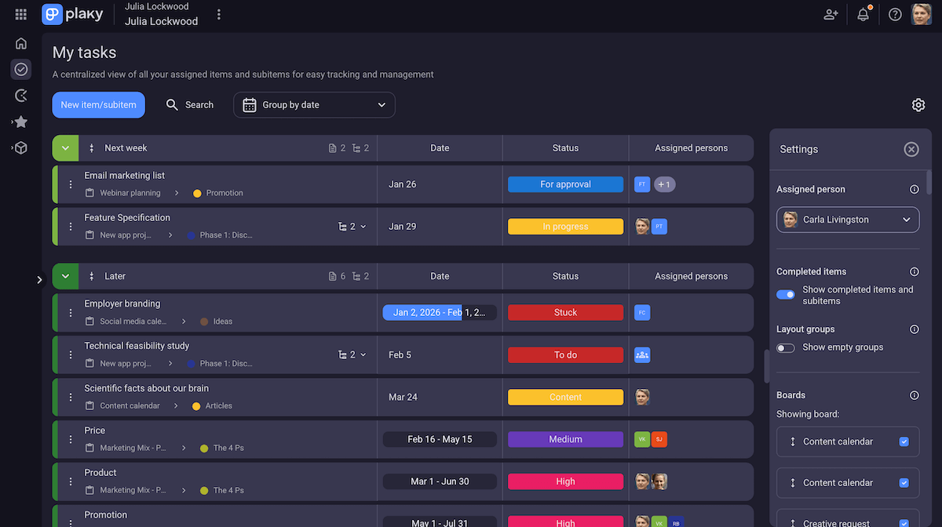Click the New item/subitem button
The width and height of the screenshot is (942, 527).
click(98, 104)
